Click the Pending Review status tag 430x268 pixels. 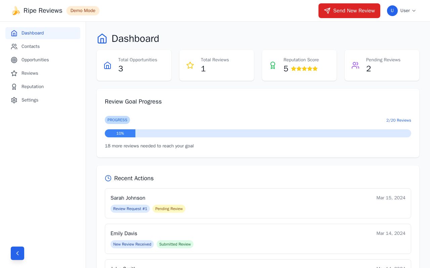[169, 209]
